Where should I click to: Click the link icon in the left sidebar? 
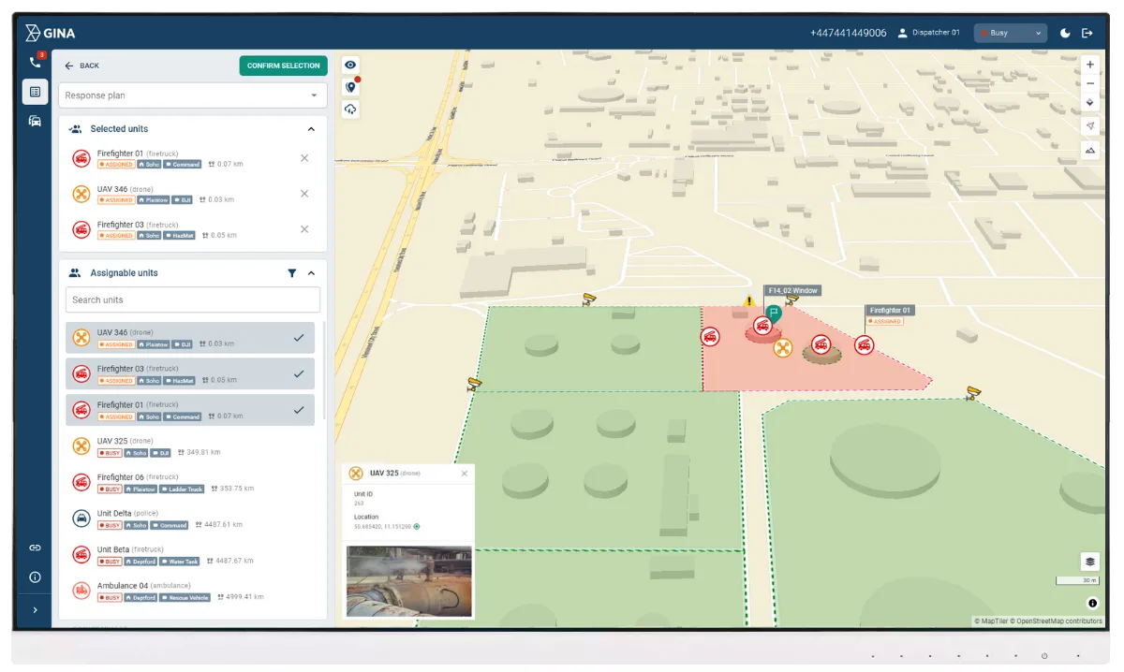point(34,547)
